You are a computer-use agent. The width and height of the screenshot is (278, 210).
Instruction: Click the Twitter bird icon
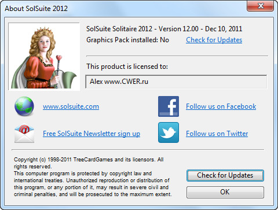point(169,132)
